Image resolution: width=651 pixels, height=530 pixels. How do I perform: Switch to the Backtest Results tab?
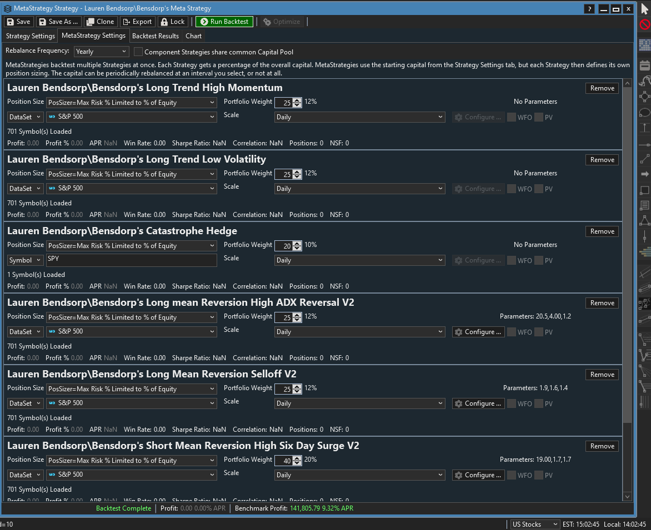(156, 36)
